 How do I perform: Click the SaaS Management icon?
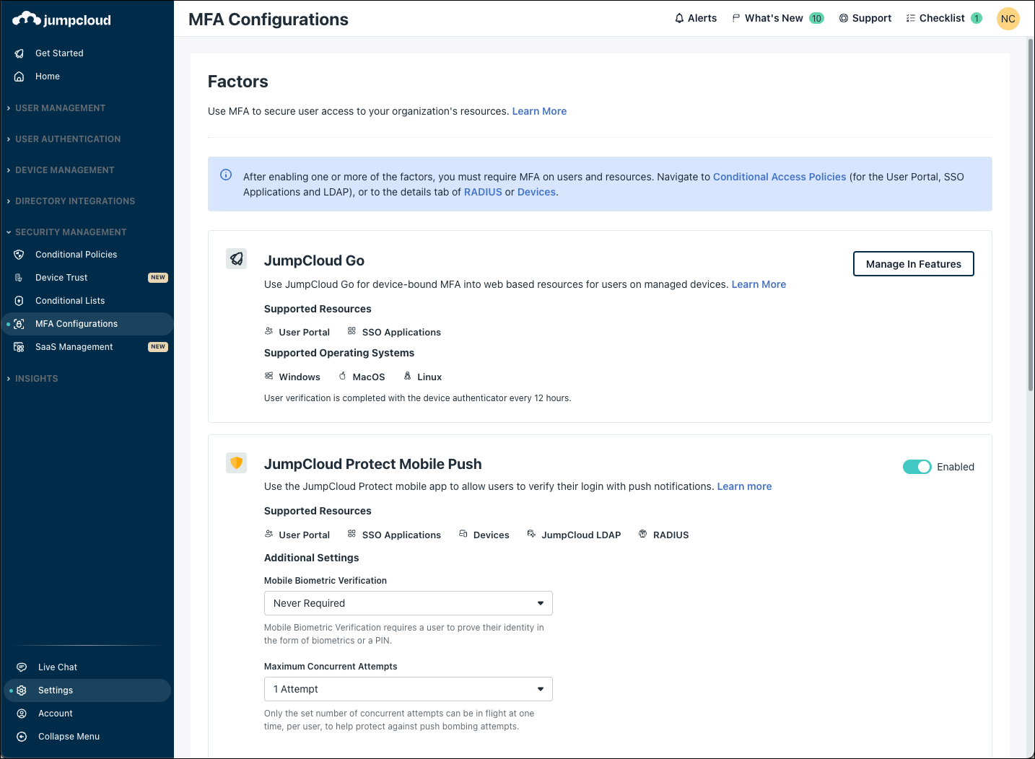pyautogui.click(x=19, y=347)
